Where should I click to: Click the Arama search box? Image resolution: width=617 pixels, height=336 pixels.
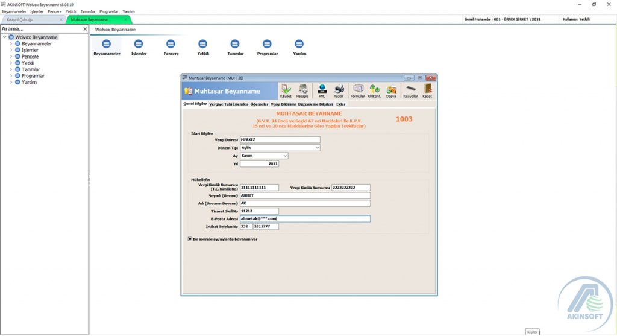pyautogui.click(x=42, y=29)
